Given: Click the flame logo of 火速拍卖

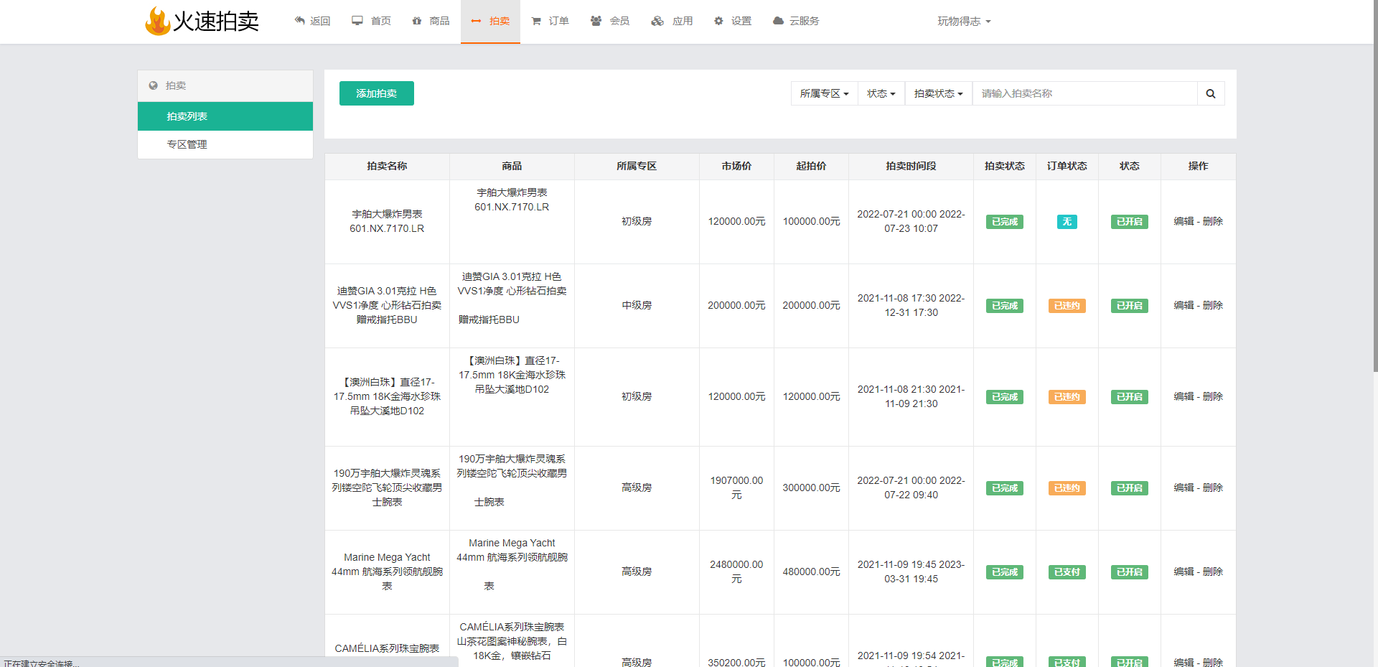Looking at the screenshot, I should tap(157, 22).
